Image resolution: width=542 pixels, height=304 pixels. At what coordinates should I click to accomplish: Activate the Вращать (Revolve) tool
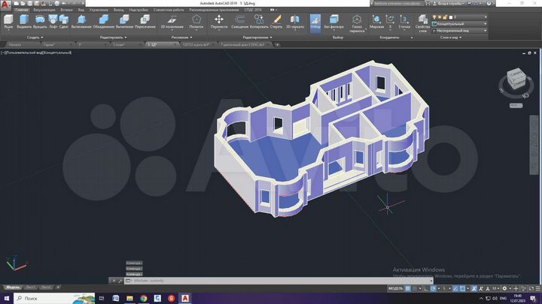coord(40,20)
